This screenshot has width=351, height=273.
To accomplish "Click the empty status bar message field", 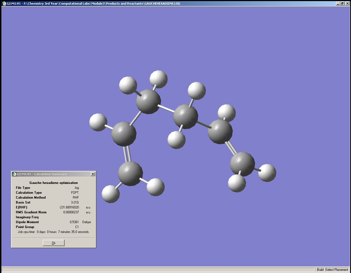I will point(158,270).
